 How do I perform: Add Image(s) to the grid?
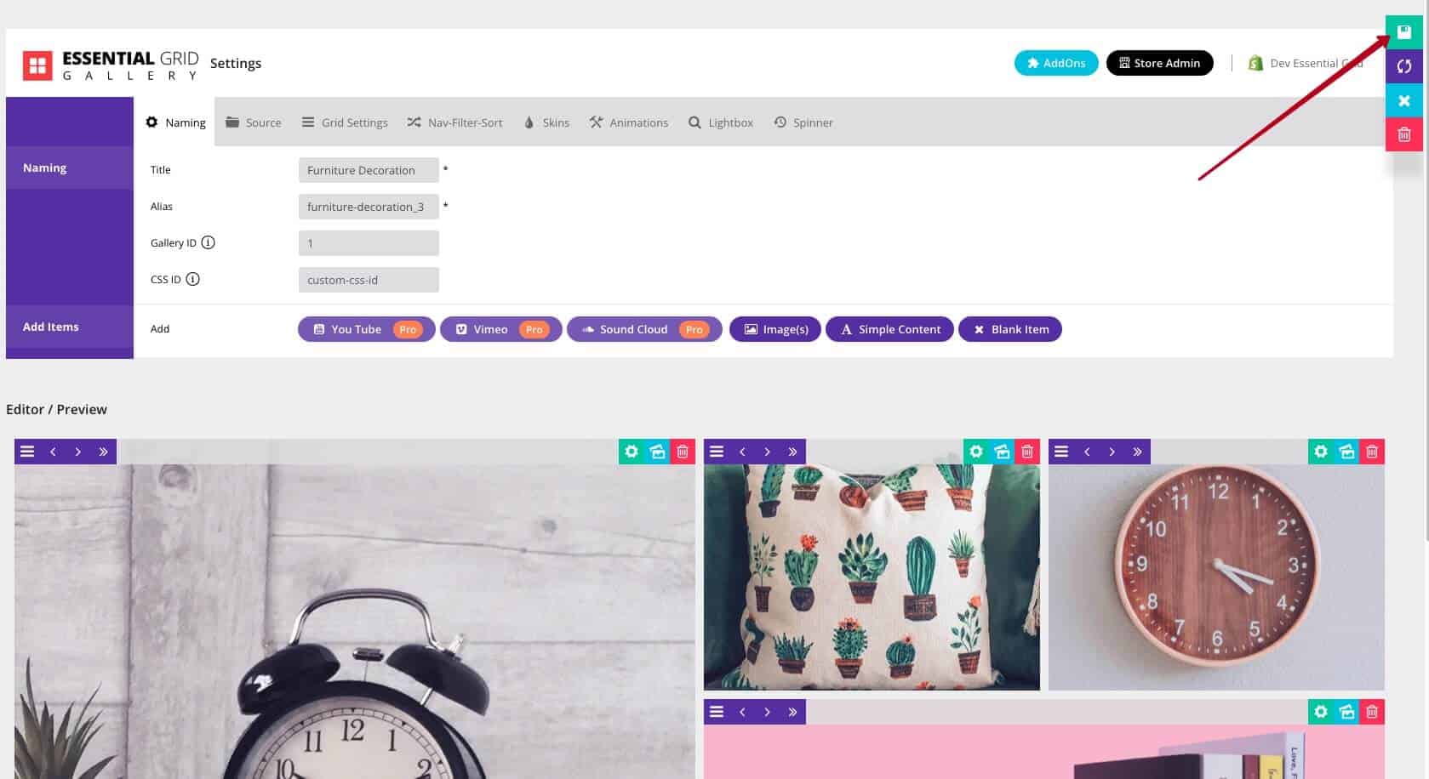775,329
